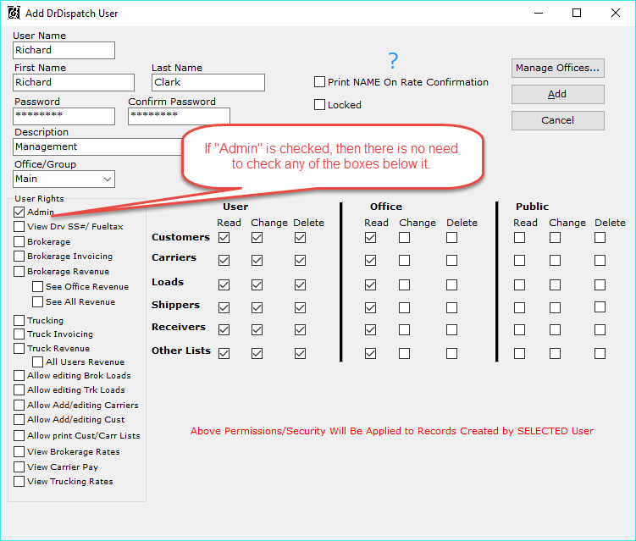Click the Last Name field containing Clark
Viewport: 636px width, 541px height.
pyautogui.click(x=208, y=82)
